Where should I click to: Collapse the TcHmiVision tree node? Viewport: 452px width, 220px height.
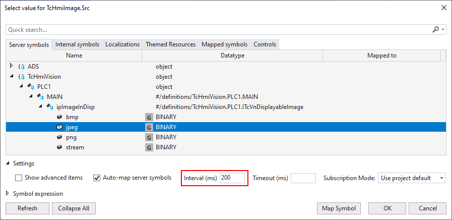pyautogui.click(x=12, y=77)
